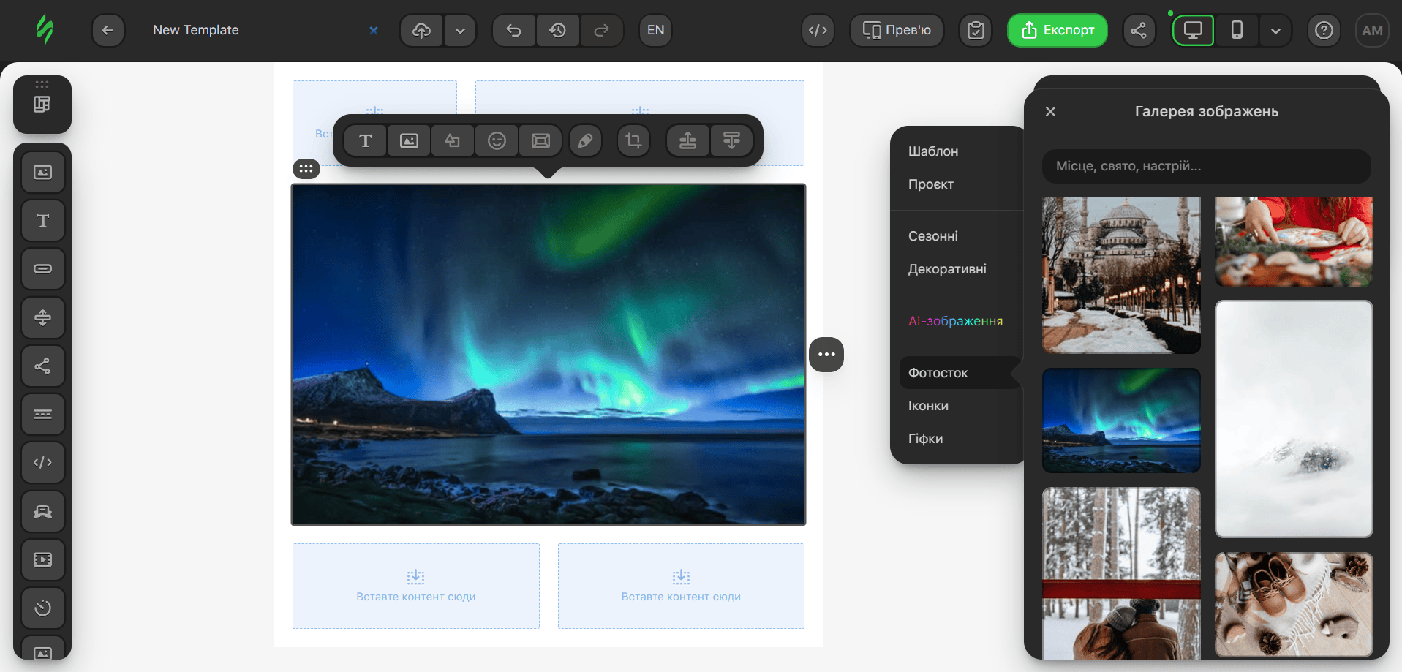Click the gallery search input field

pyautogui.click(x=1206, y=166)
